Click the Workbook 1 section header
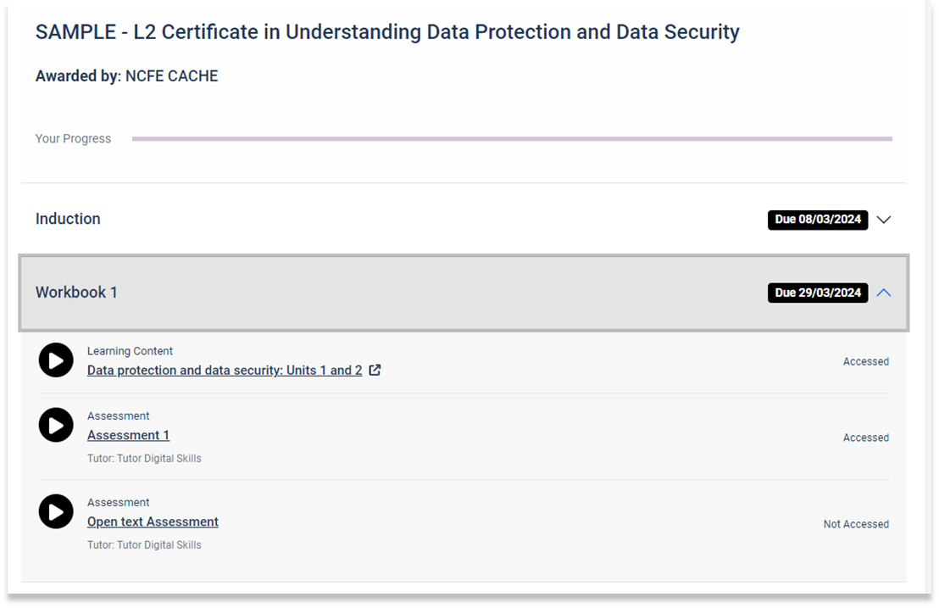This screenshot has height=608, width=939. point(464,293)
